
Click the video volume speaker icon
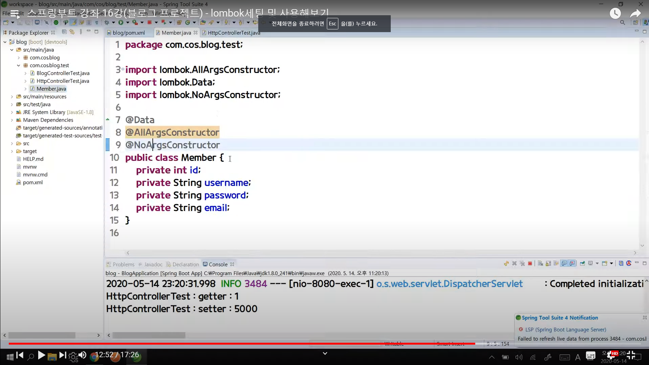click(82, 355)
